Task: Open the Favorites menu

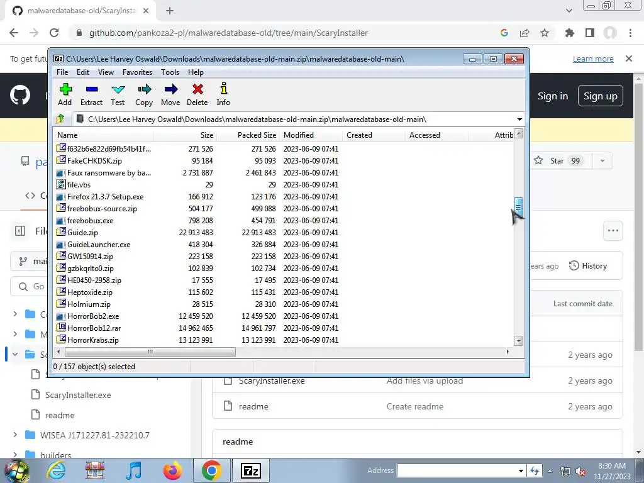Action: click(x=138, y=72)
